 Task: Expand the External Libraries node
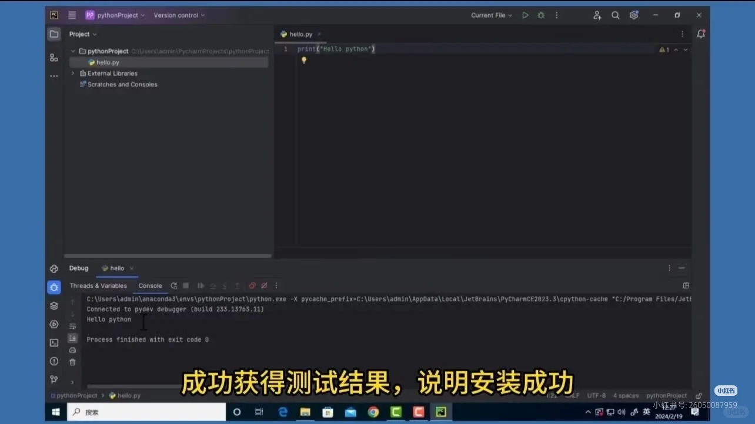coord(73,73)
